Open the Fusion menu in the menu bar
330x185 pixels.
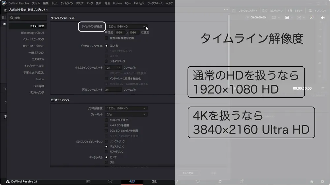(x=117, y=3)
